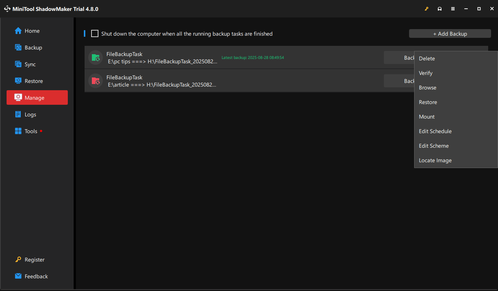Viewport: 498px width, 291px height.
Task: Expand the Edit Schedule option
Action: tap(435, 131)
